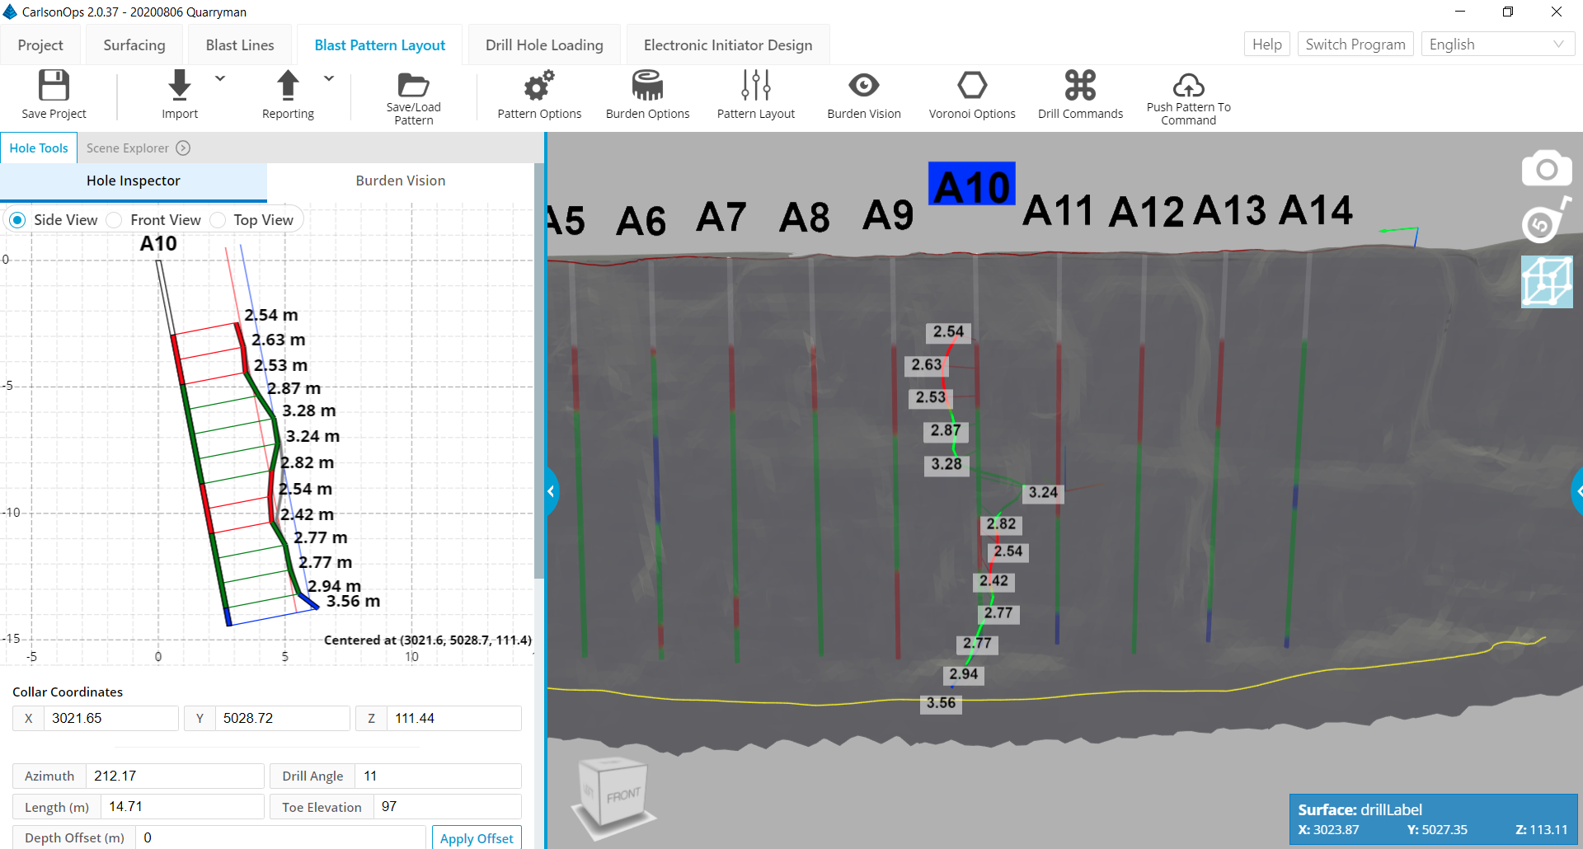Screen dimensions: 1583x849
Task: Click Push Pattern To Command cloud icon
Action: pyautogui.click(x=1188, y=86)
